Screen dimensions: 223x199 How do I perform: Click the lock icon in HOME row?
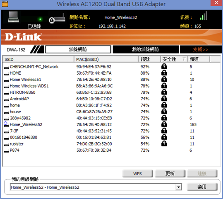[164, 73]
